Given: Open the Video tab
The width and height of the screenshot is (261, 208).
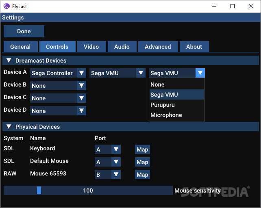Looking at the screenshot, I should point(91,47).
